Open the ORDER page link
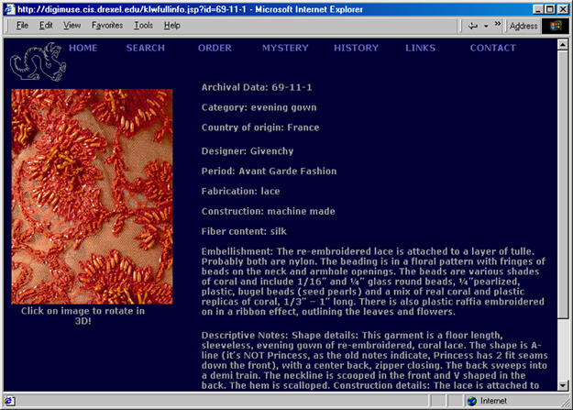The height and width of the screenshot is (410, 573). tap(215, 48)
